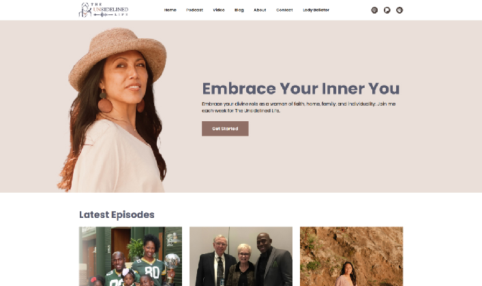Go to the Home page

click(x=170, y=10)
